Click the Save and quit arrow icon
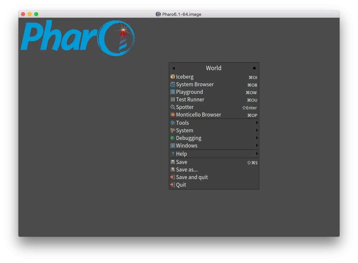The image size is (358, 263). [x=173, y=177]
